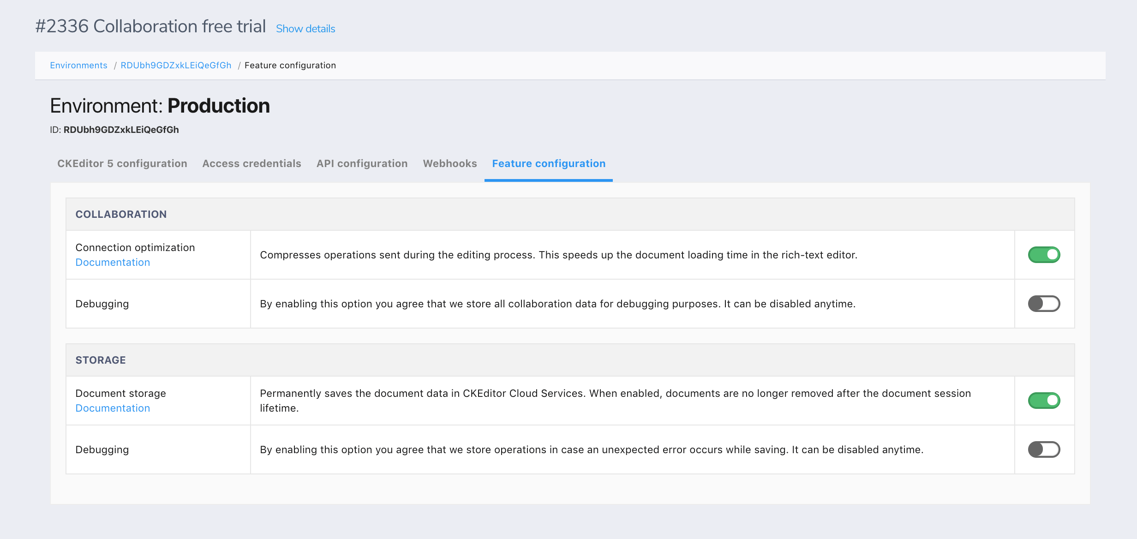Open Documentation for Connection optimization
The height and width of the screenshot is (539, 1137).
pyautogui.click(x=113, y=263)
